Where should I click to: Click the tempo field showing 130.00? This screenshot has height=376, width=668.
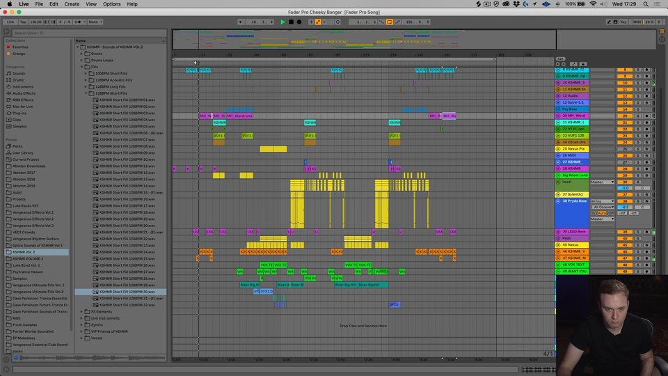35,22
